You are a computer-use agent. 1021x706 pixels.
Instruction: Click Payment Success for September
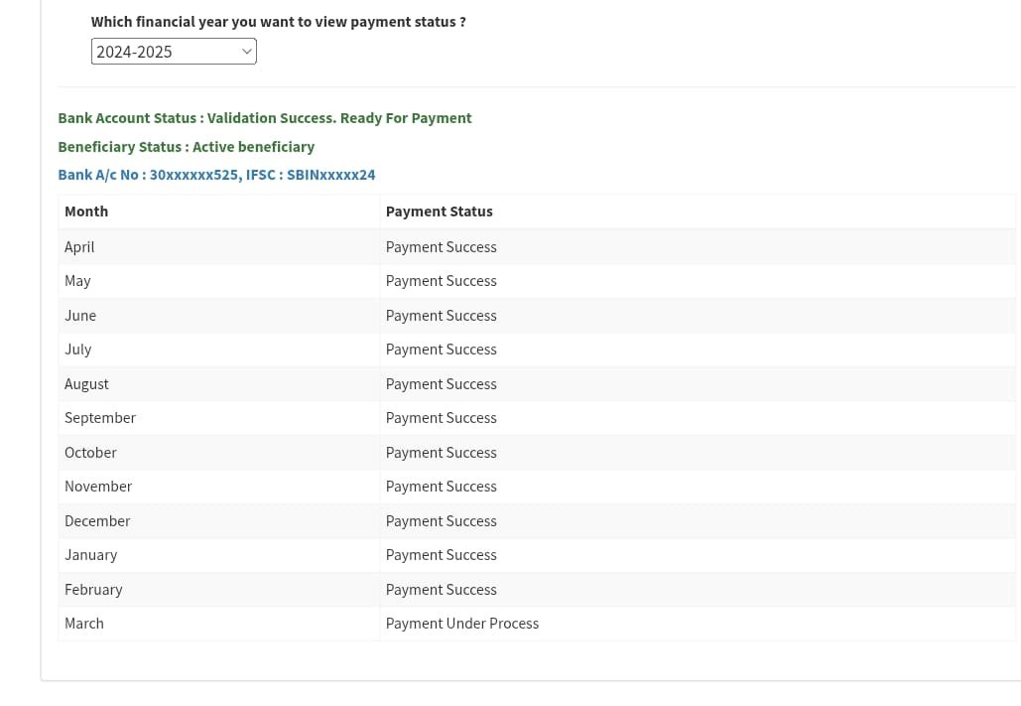pos(441,418)
